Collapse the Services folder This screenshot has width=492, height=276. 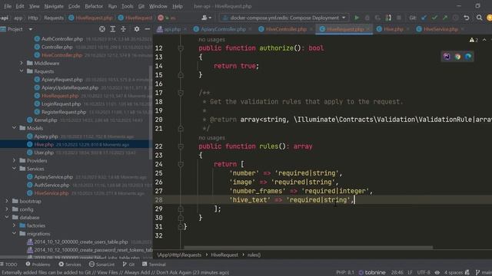pyautogui.click(x=14, y=169)
